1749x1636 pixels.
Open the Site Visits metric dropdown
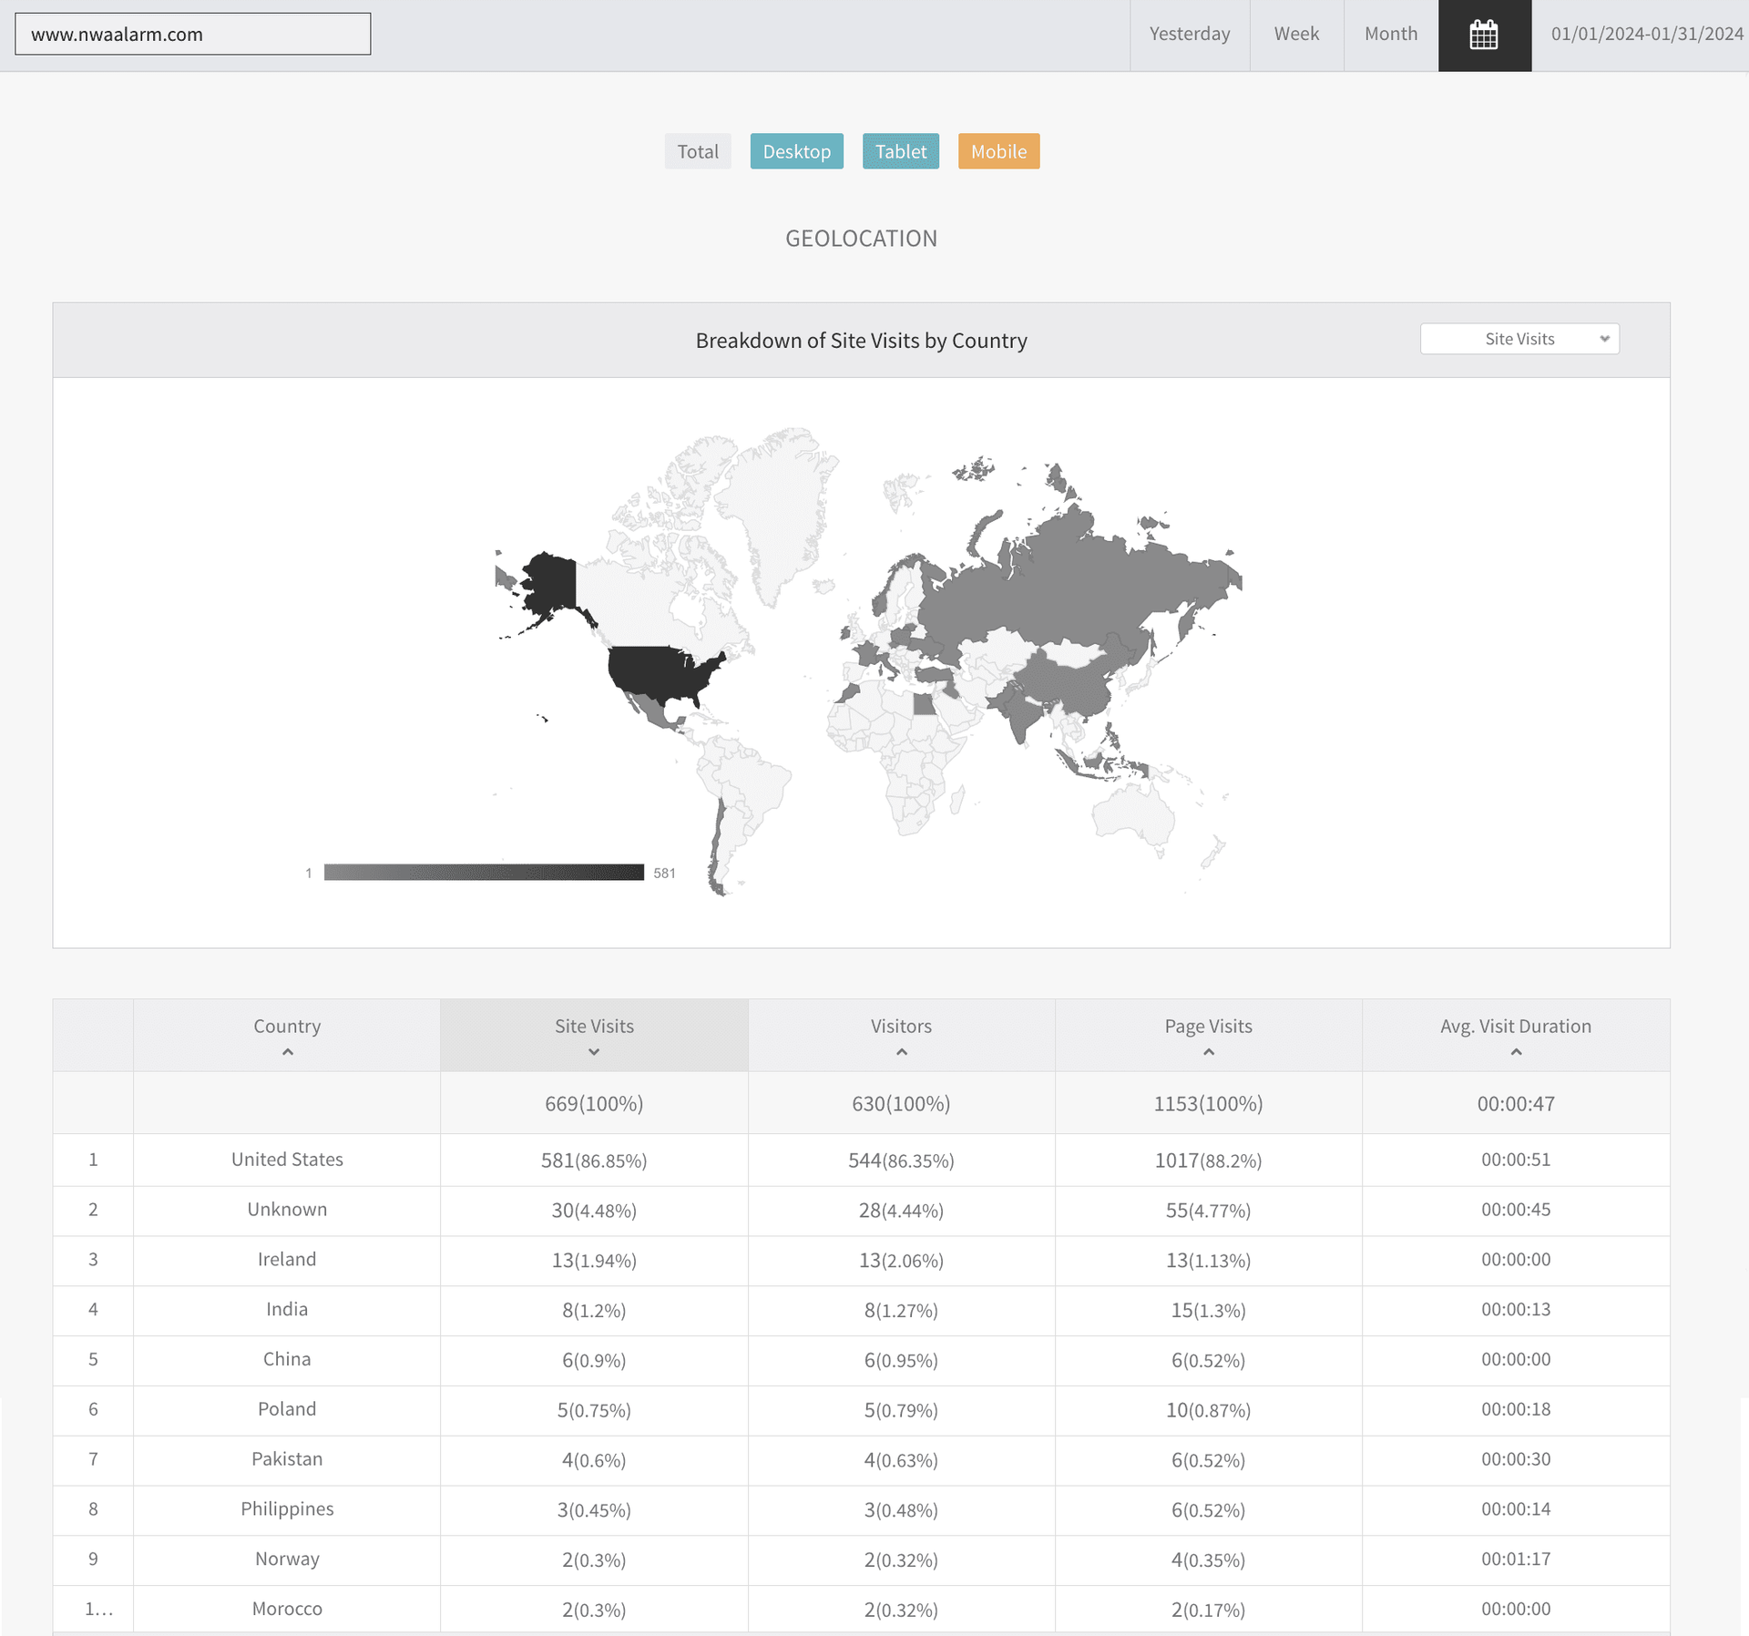click(x=1519, y=339)
